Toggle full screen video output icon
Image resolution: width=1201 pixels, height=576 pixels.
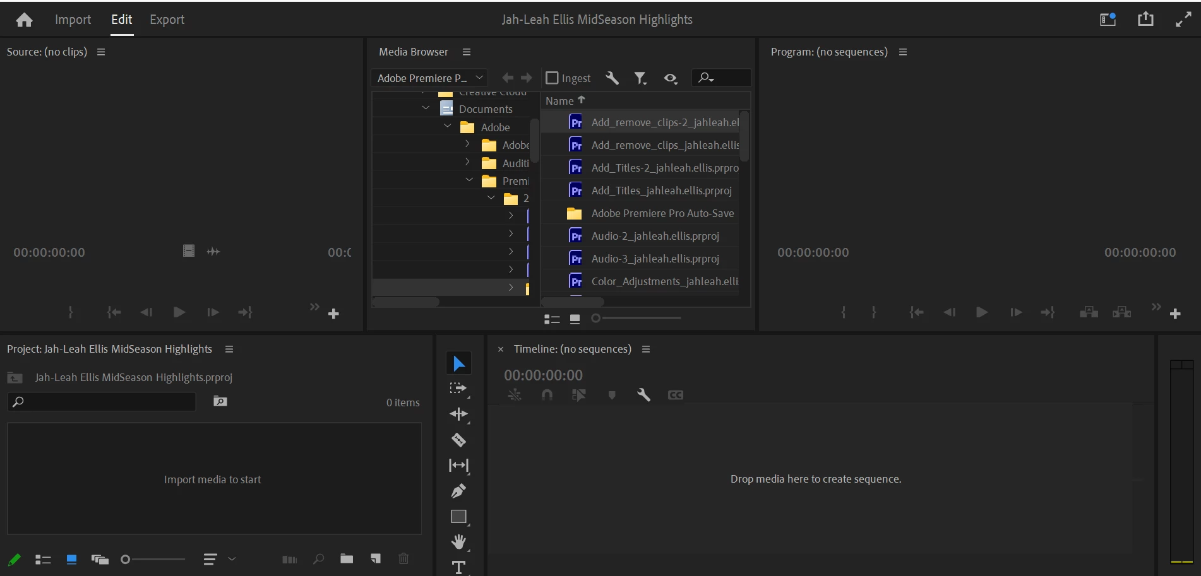1183,20
